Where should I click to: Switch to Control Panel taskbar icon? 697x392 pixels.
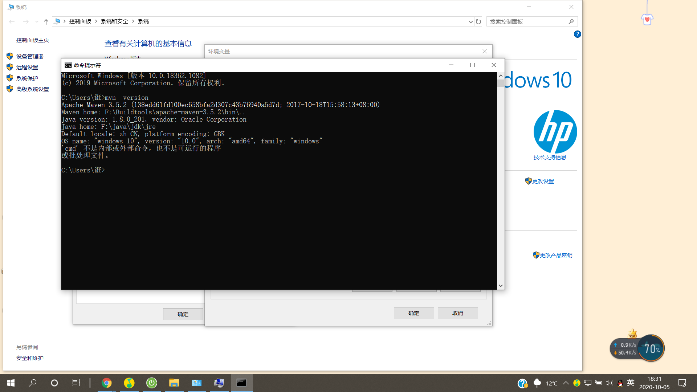[x=197, y=383]
